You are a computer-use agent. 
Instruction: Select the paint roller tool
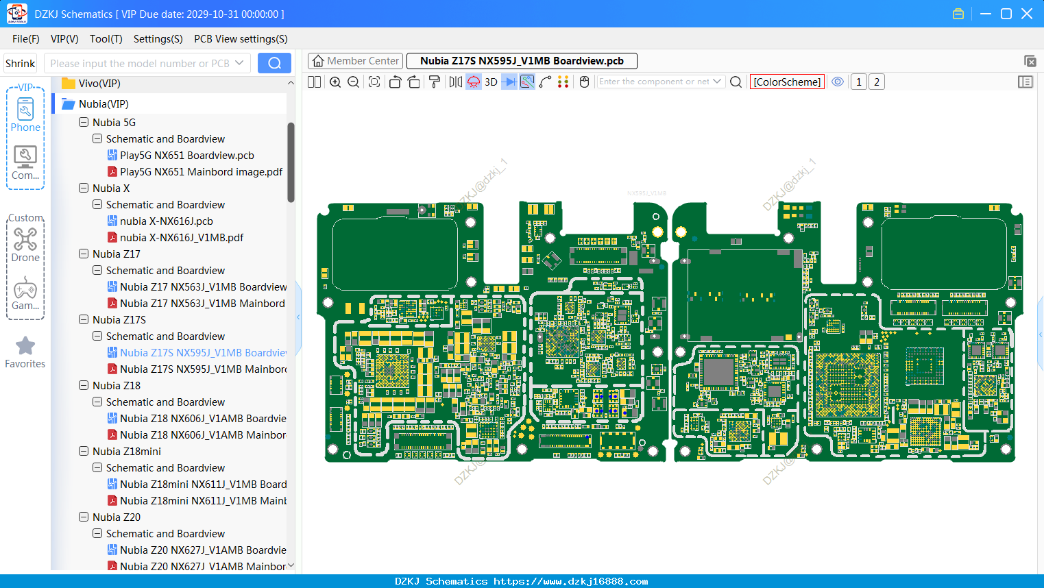tap(435, 82)
